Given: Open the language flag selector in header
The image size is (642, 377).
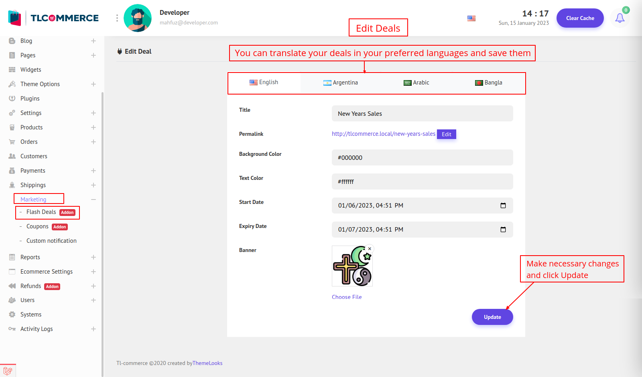Looking at the screenshot, I should pyautogui.click(x=471, y=18).
